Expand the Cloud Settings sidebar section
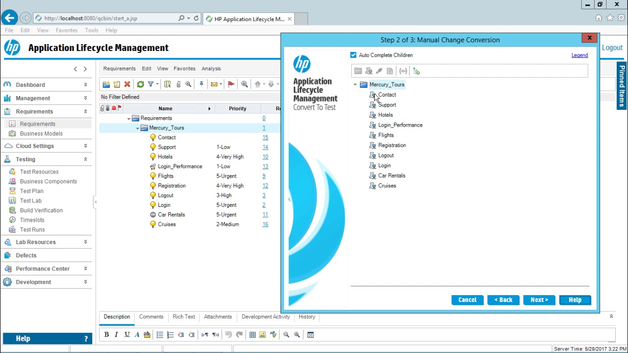 [x=85, y=146]
